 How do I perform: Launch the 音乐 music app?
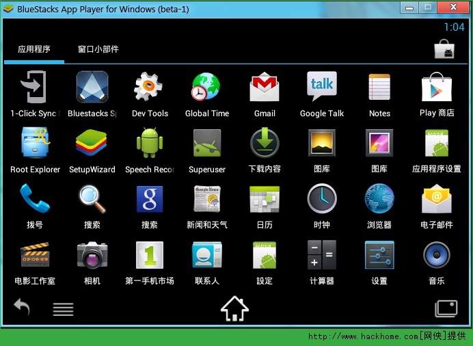[437, 255]
